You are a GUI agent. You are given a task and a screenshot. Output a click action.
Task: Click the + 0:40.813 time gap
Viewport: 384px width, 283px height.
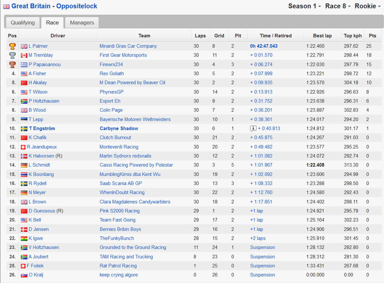[269, 128]
